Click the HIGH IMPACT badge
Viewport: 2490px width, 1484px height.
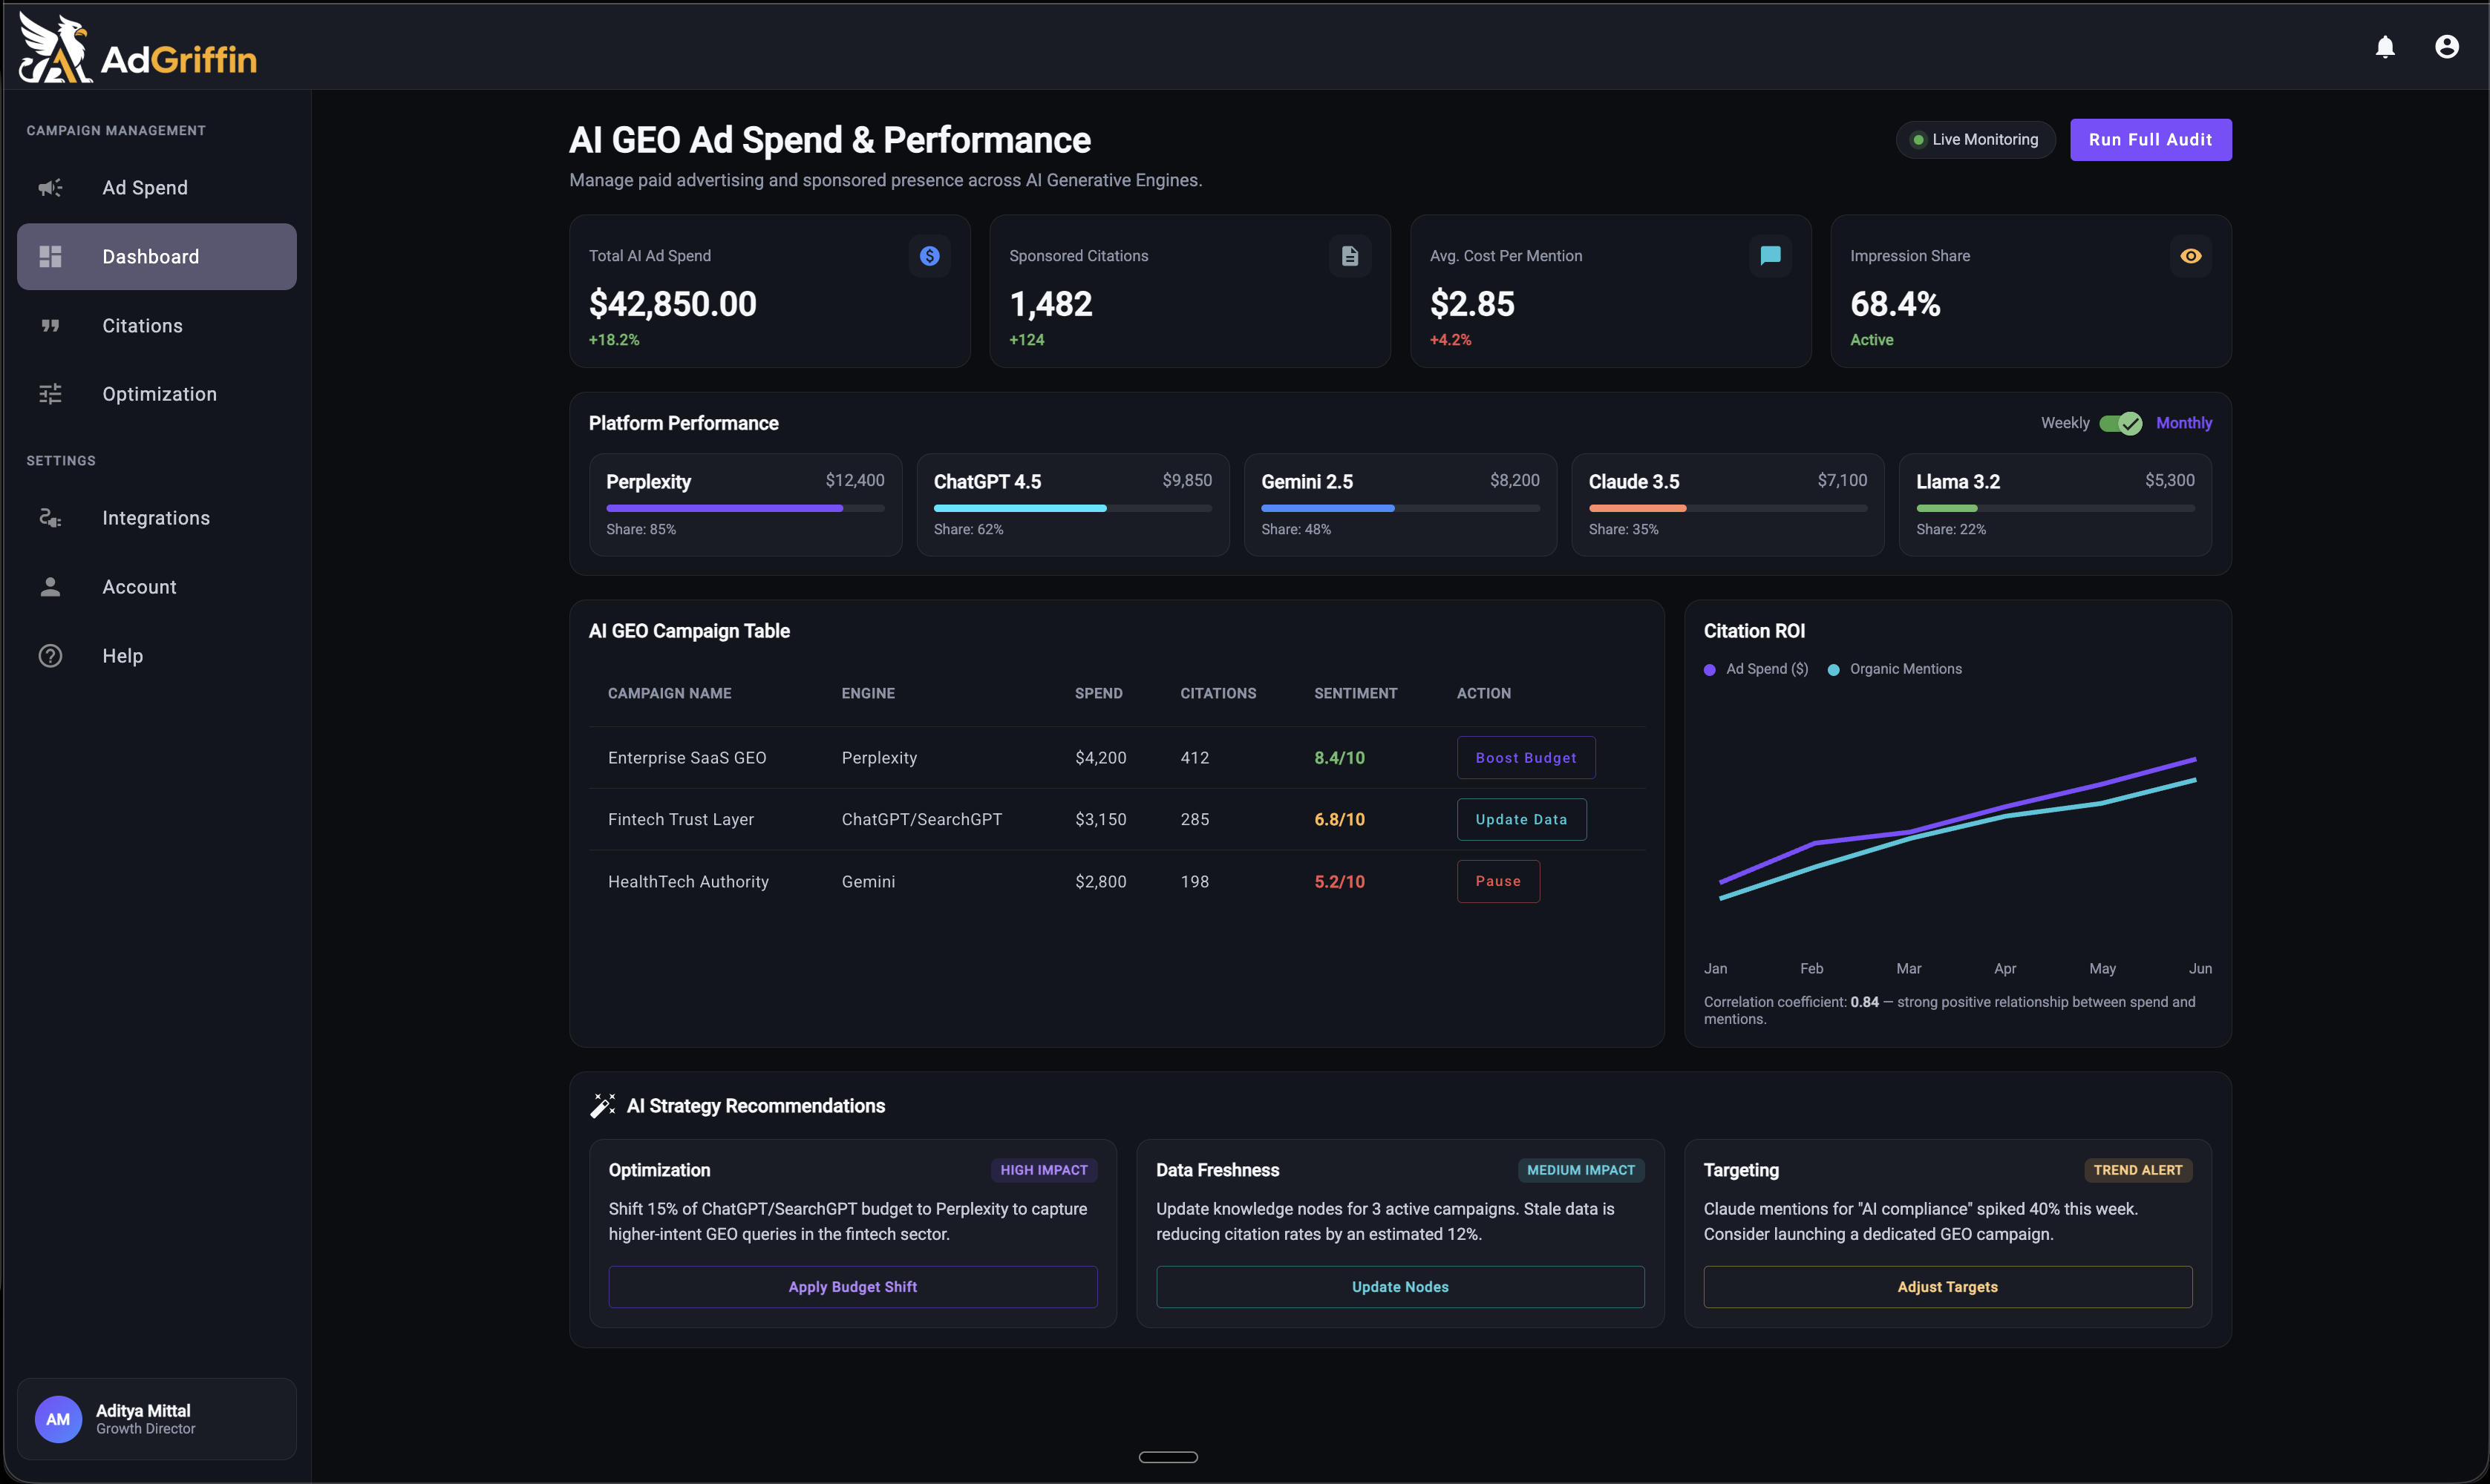[x=1043, y=1170]
